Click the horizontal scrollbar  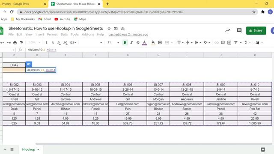[154, 144]
